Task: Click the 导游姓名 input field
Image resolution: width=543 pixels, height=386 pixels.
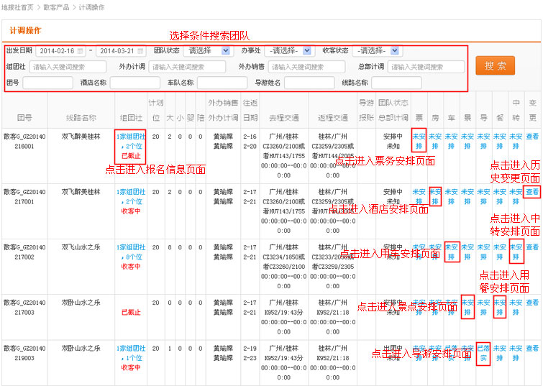Action: (309, 83)
